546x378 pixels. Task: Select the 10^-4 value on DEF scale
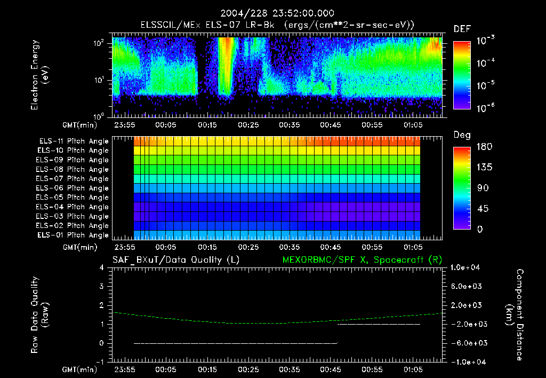coord(485,63)
